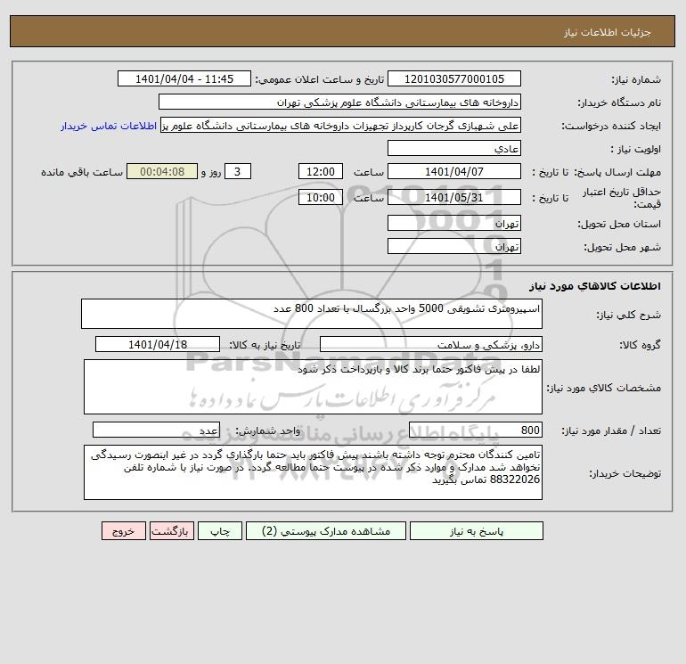Click the validity time field 10:00

(321, 197)
